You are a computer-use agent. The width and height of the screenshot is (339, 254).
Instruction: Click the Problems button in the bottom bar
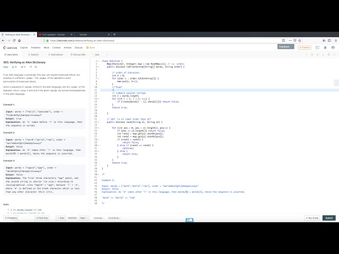tap(11, 218)
